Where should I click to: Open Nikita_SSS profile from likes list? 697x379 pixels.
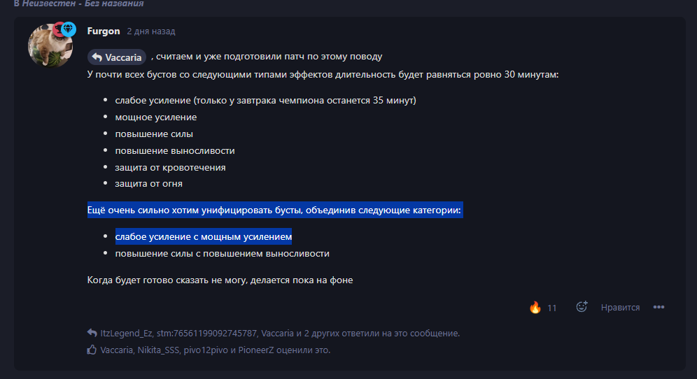[158, 350]
